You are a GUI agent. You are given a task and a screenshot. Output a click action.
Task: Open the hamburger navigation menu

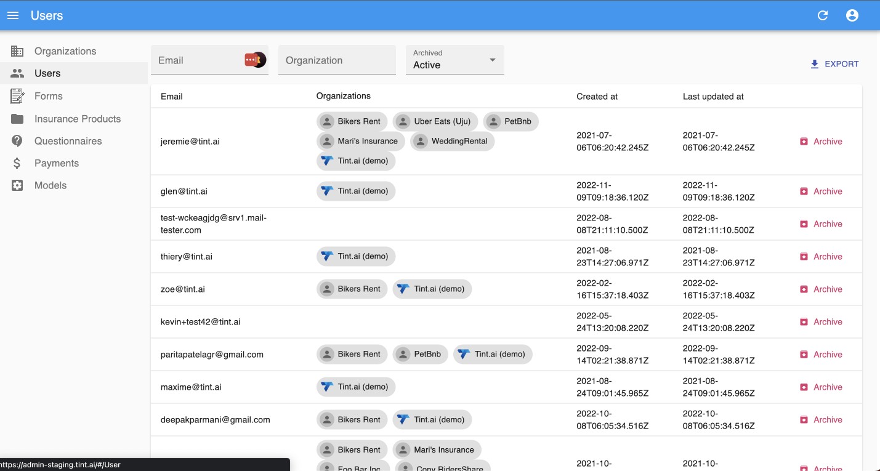pos(13,15)
